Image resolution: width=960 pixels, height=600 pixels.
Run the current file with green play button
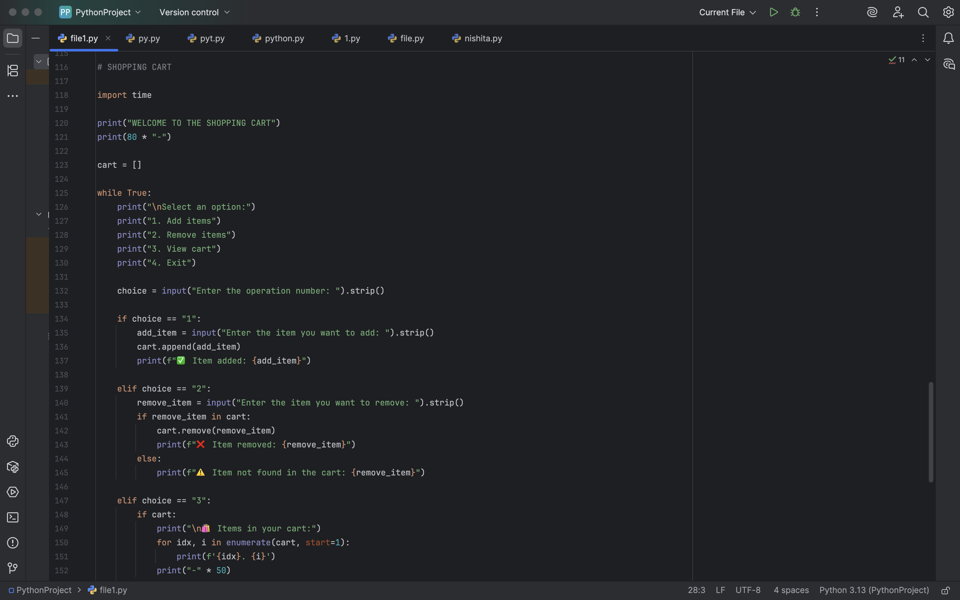tap(773, 12)
